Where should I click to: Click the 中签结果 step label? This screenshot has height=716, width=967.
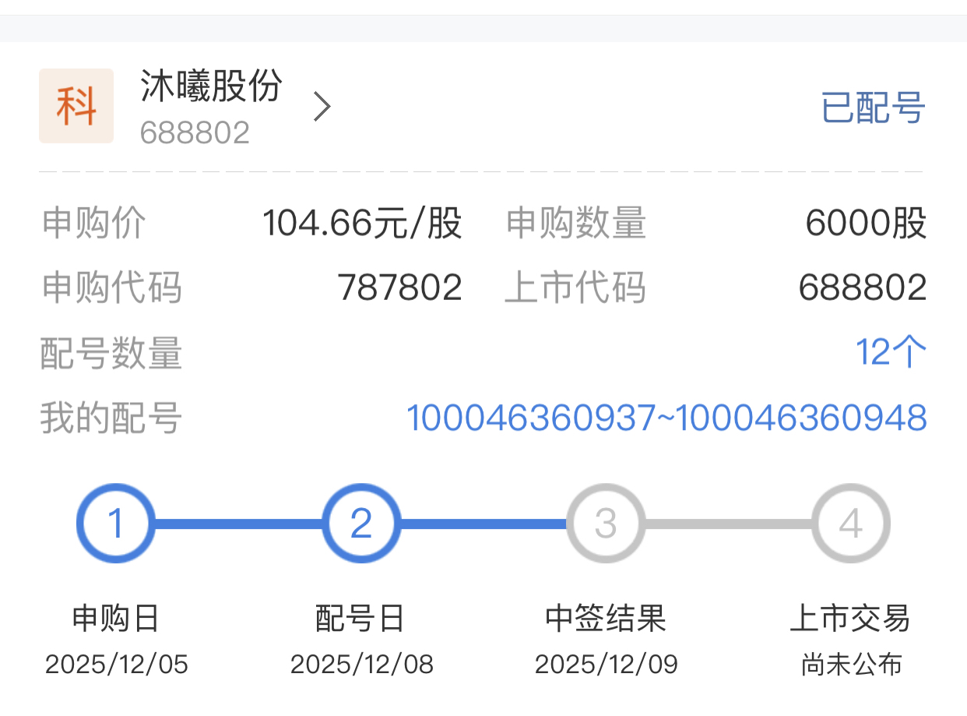coord(606,619)
